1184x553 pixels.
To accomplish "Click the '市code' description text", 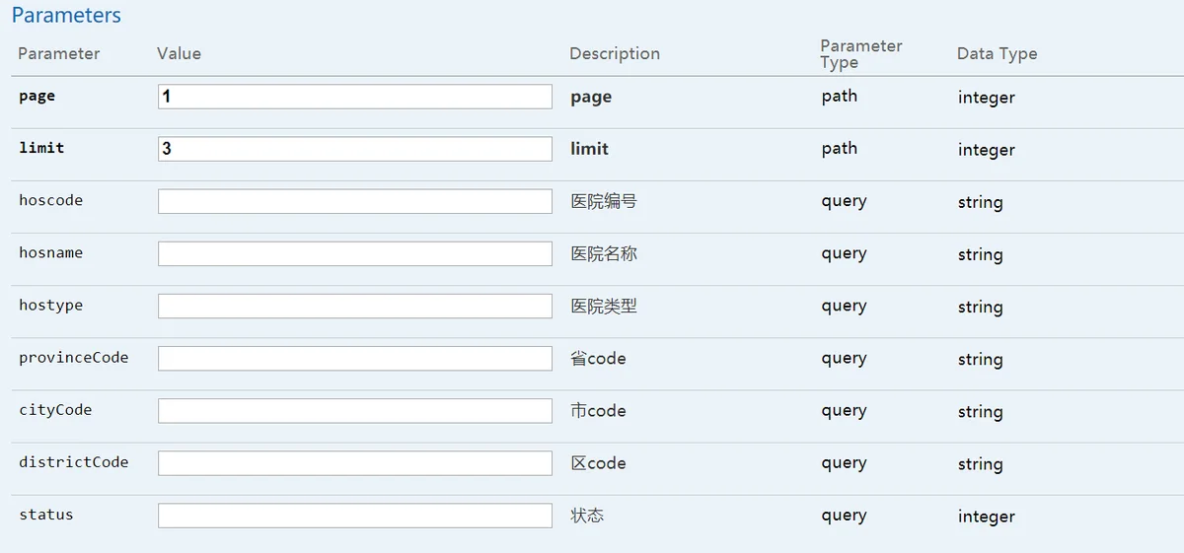I will [x=598, y=410].
